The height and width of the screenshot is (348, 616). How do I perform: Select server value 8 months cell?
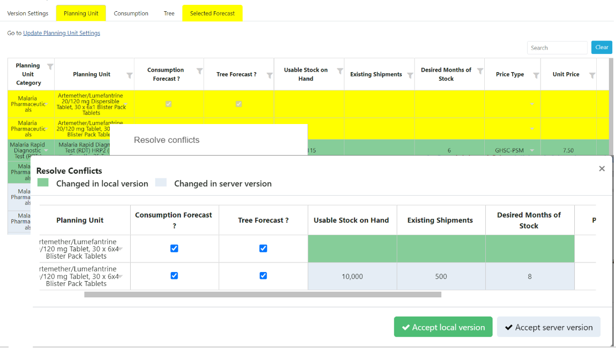click(x=530, y=276)
